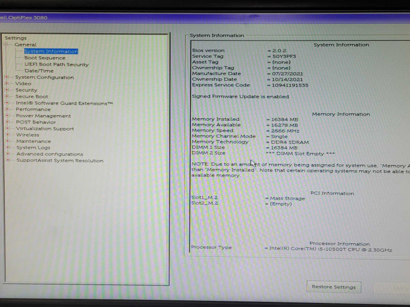The width and height of the screenshot is (410, 307).
Task: Select the Secure Boot label
Action: point(32,97)
